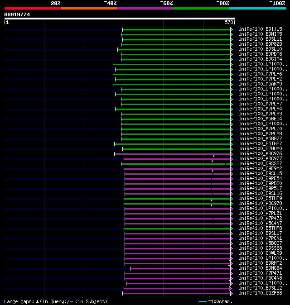Click the green ~80% legend segment

[x=201, y=8]
